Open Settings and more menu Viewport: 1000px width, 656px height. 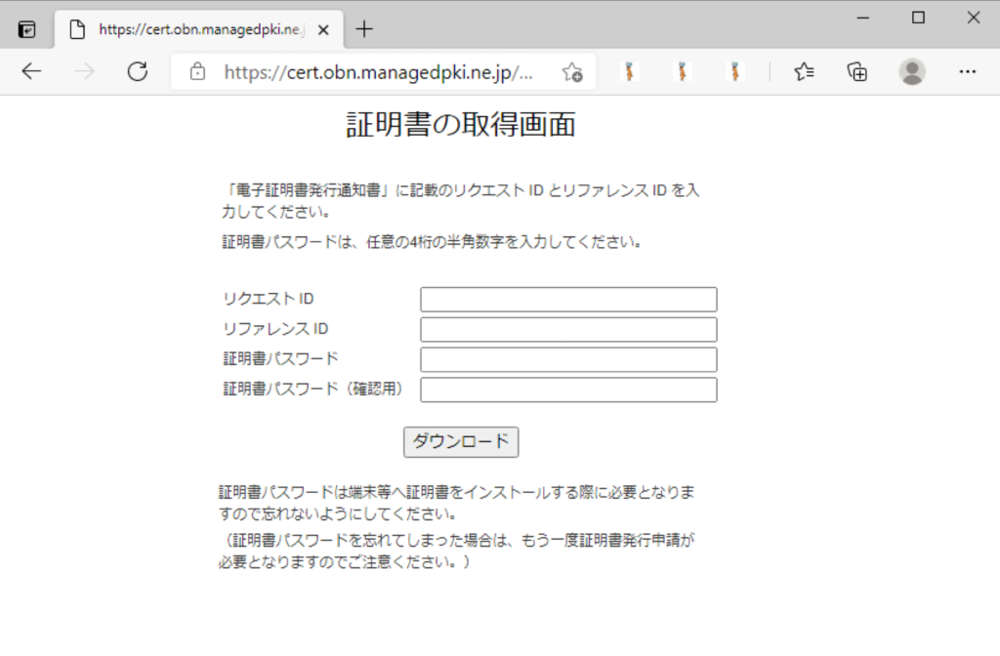[967, 71]
